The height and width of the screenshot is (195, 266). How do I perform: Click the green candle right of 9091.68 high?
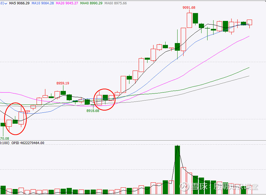[195, 18]
